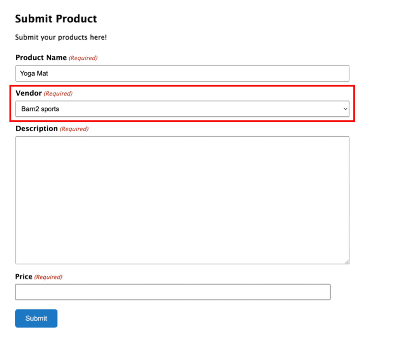This screenshot has width=417, height=338.
Task: Click the Required marker beside Price
Action: point(48,277)
